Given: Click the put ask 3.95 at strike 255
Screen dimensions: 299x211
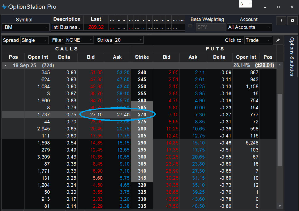Looking at the screenshot, I should point(200,94).
